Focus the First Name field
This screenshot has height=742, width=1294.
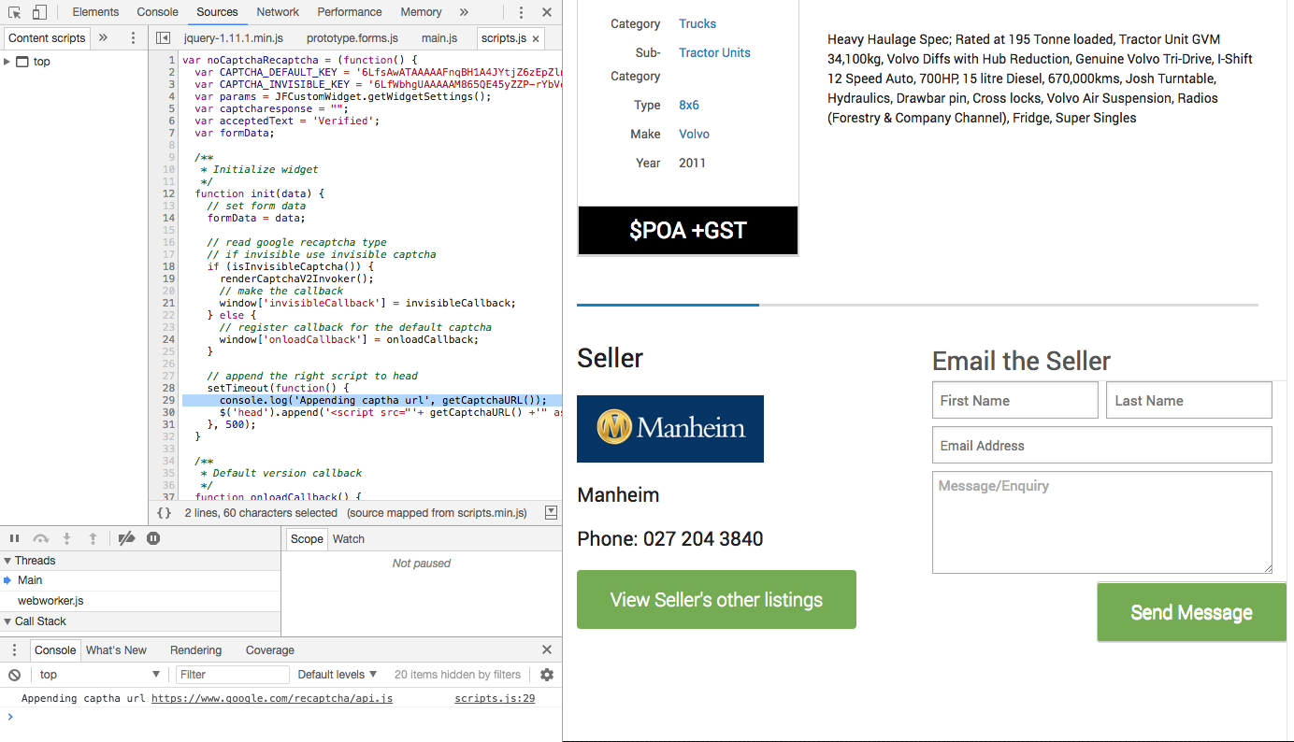1015,400
